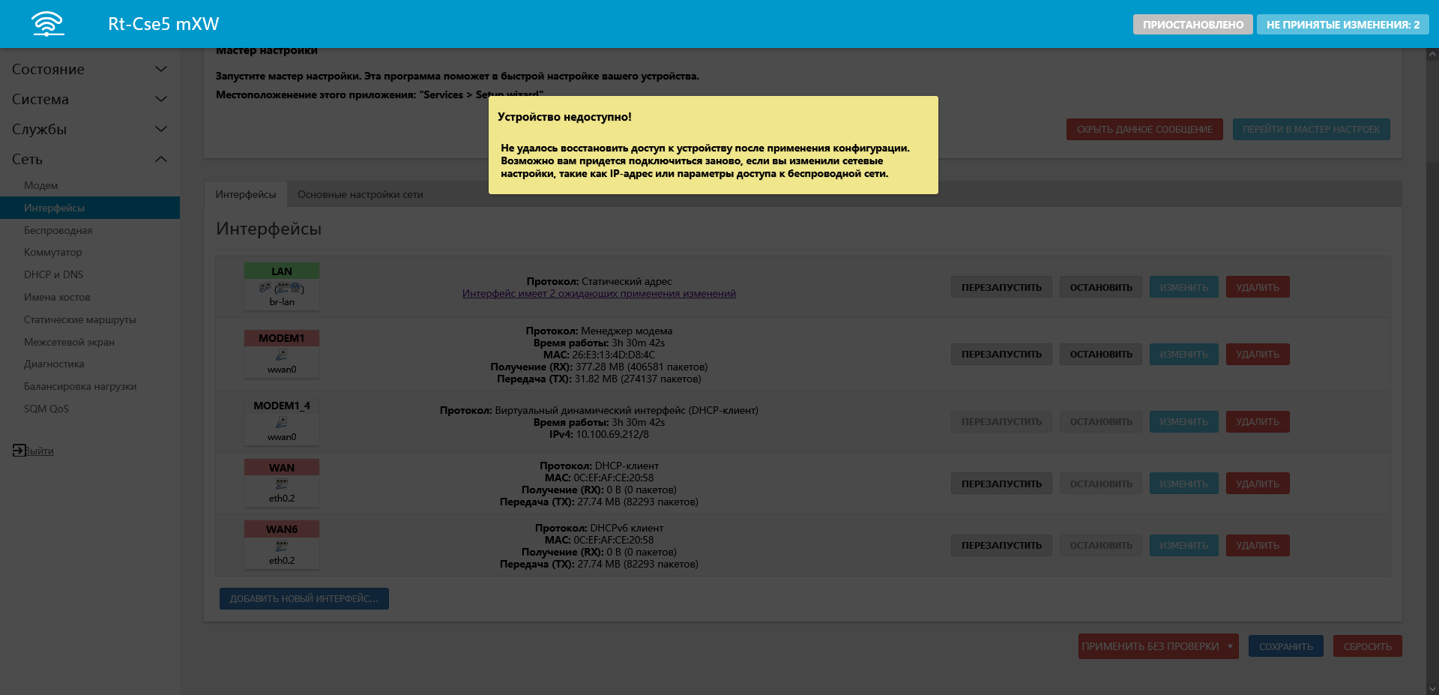
Task: Click the WAN6 eth0.2 interface icon
Action: pyautogui.click(x=282, y=547)
